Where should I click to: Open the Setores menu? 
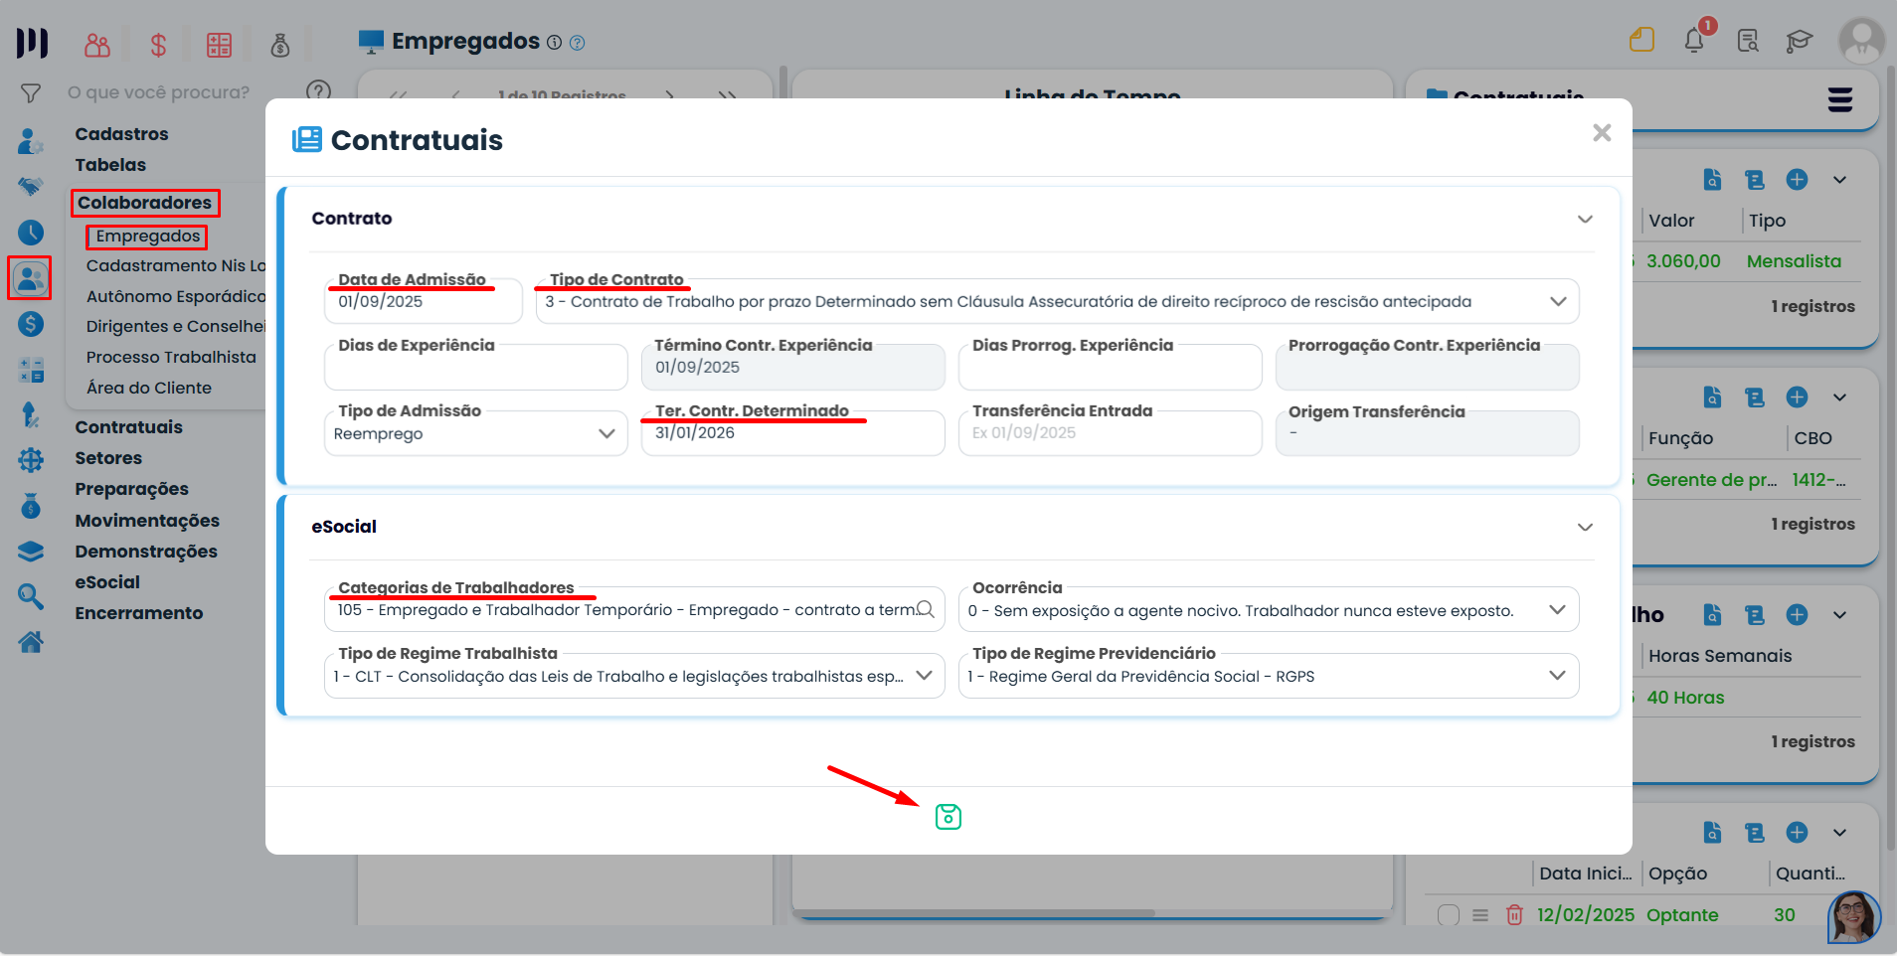(108, 458)
